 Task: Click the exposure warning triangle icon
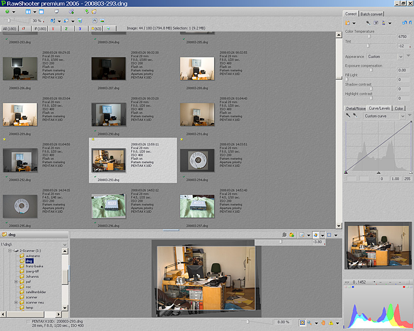click(x=331, y=322)
